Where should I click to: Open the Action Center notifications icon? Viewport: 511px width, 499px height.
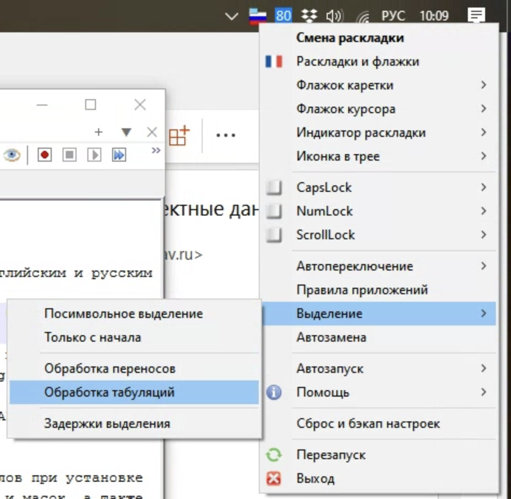click(476, 15)
